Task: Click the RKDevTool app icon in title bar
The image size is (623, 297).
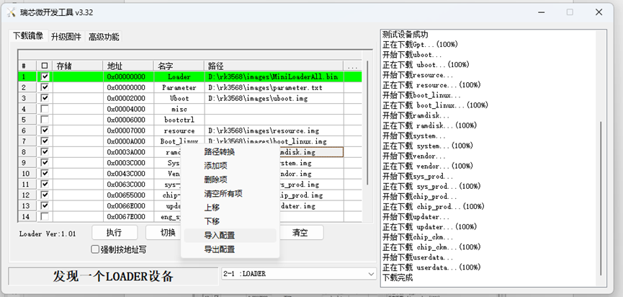Action: (12, 12)
